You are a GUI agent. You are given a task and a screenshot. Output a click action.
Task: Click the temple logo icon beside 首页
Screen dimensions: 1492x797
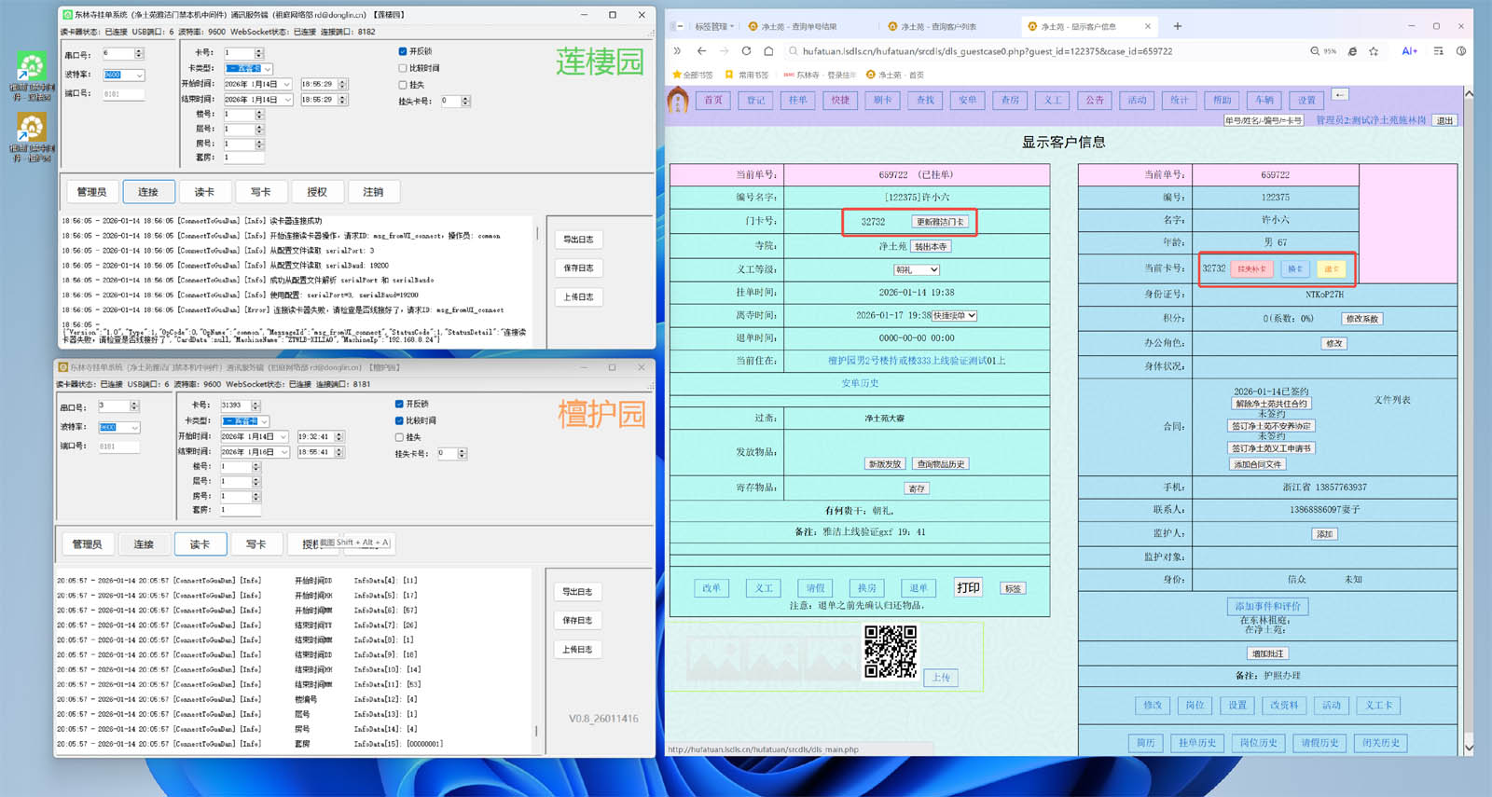coord(678,100)
